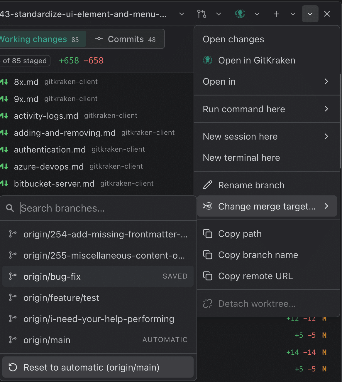This screenshot has width=342, height=382.
Task: Choose Copy remote URL
Action: 267,276
